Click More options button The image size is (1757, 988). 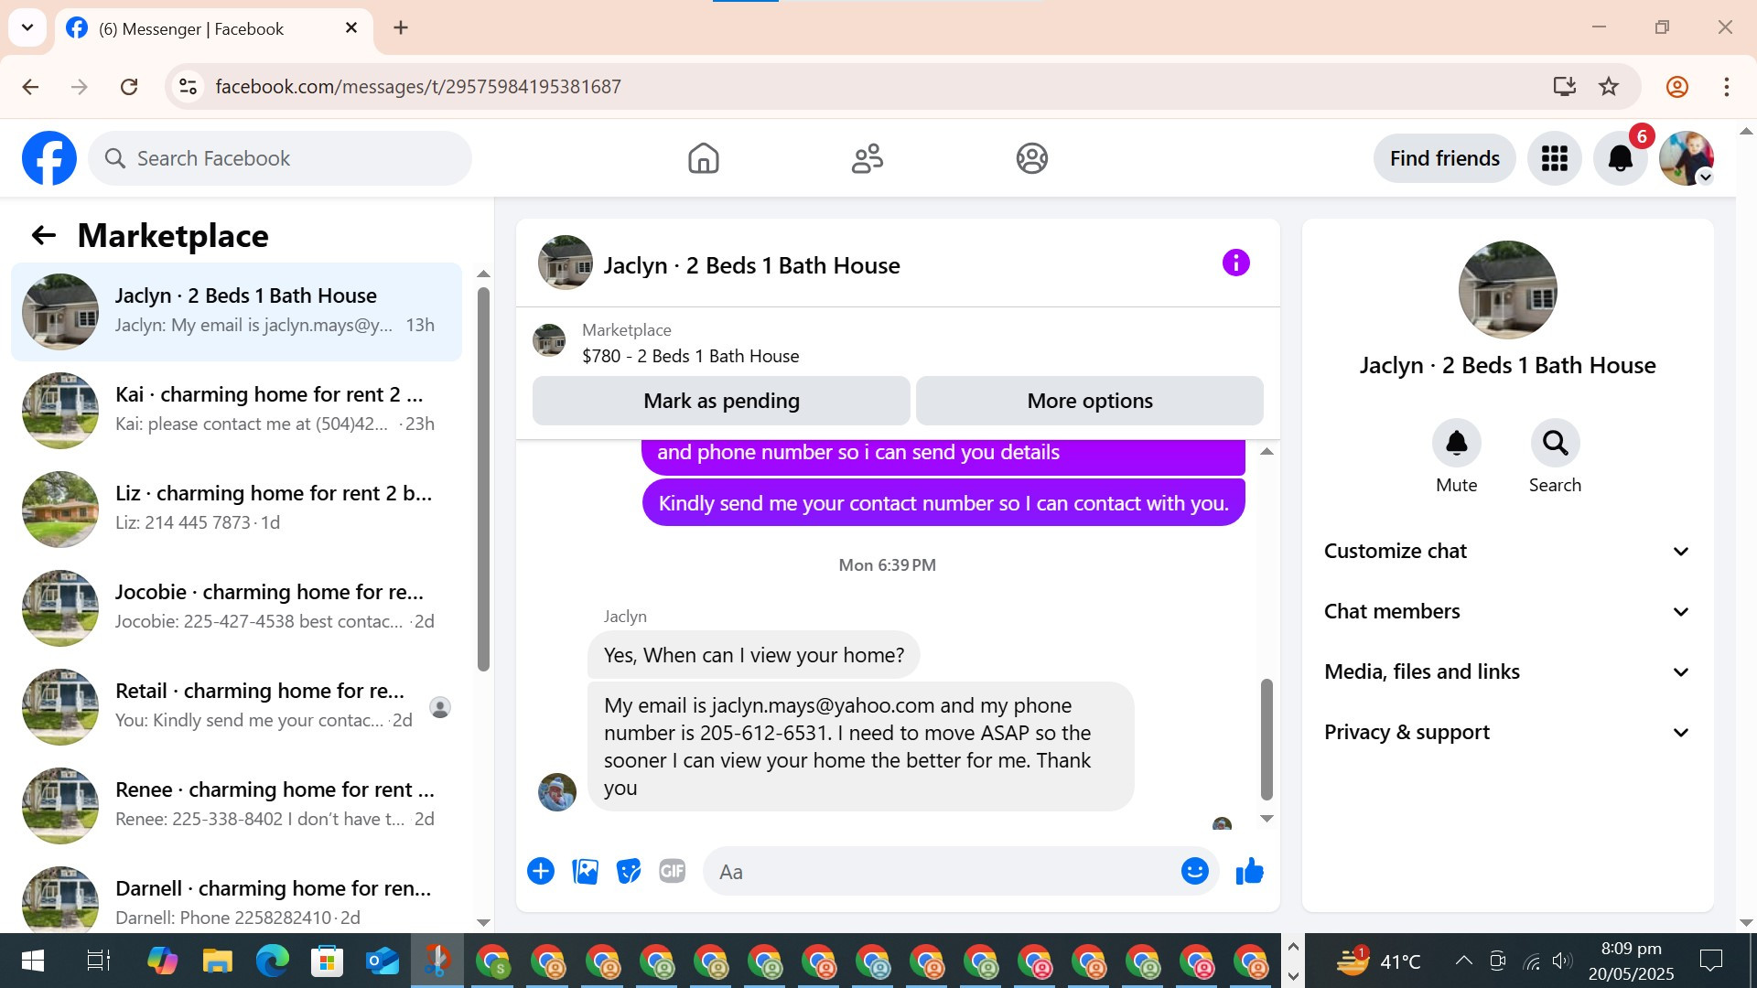tap(1089, 401)
